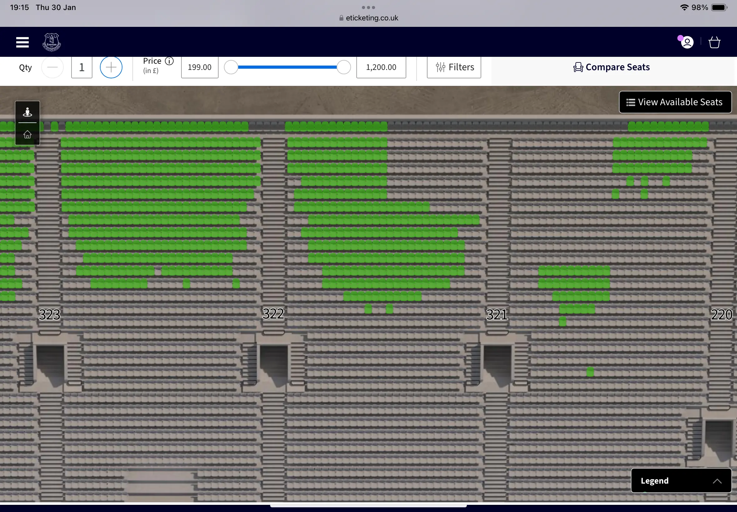737x512 pixels.
Task: Click the eticketing.co.uk address bar
Action: [368, 18]
